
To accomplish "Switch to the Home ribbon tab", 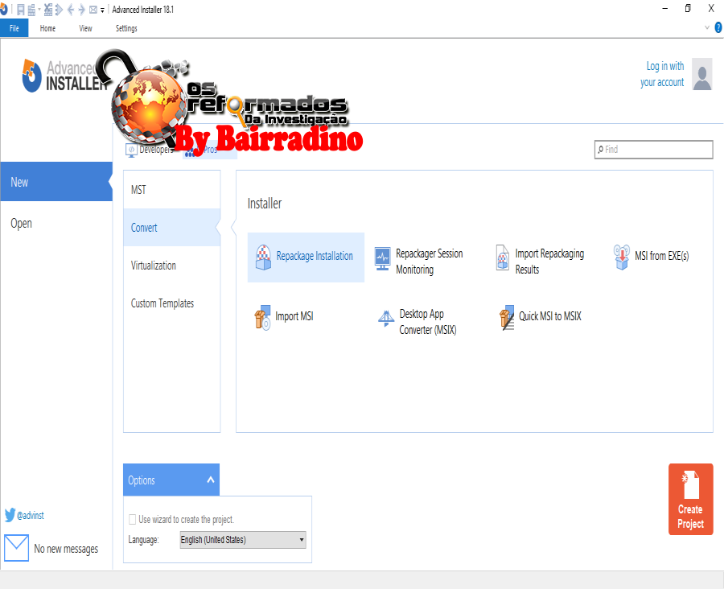I will coord(47,28).
